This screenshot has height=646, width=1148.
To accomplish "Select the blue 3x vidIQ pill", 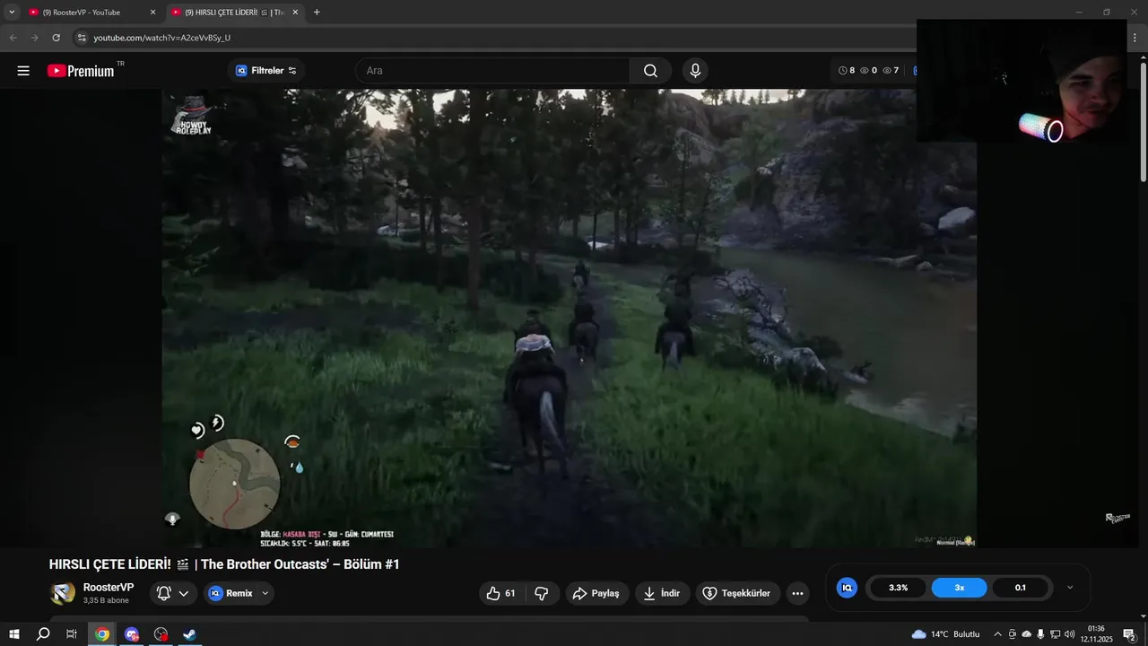I will [960, 588].
